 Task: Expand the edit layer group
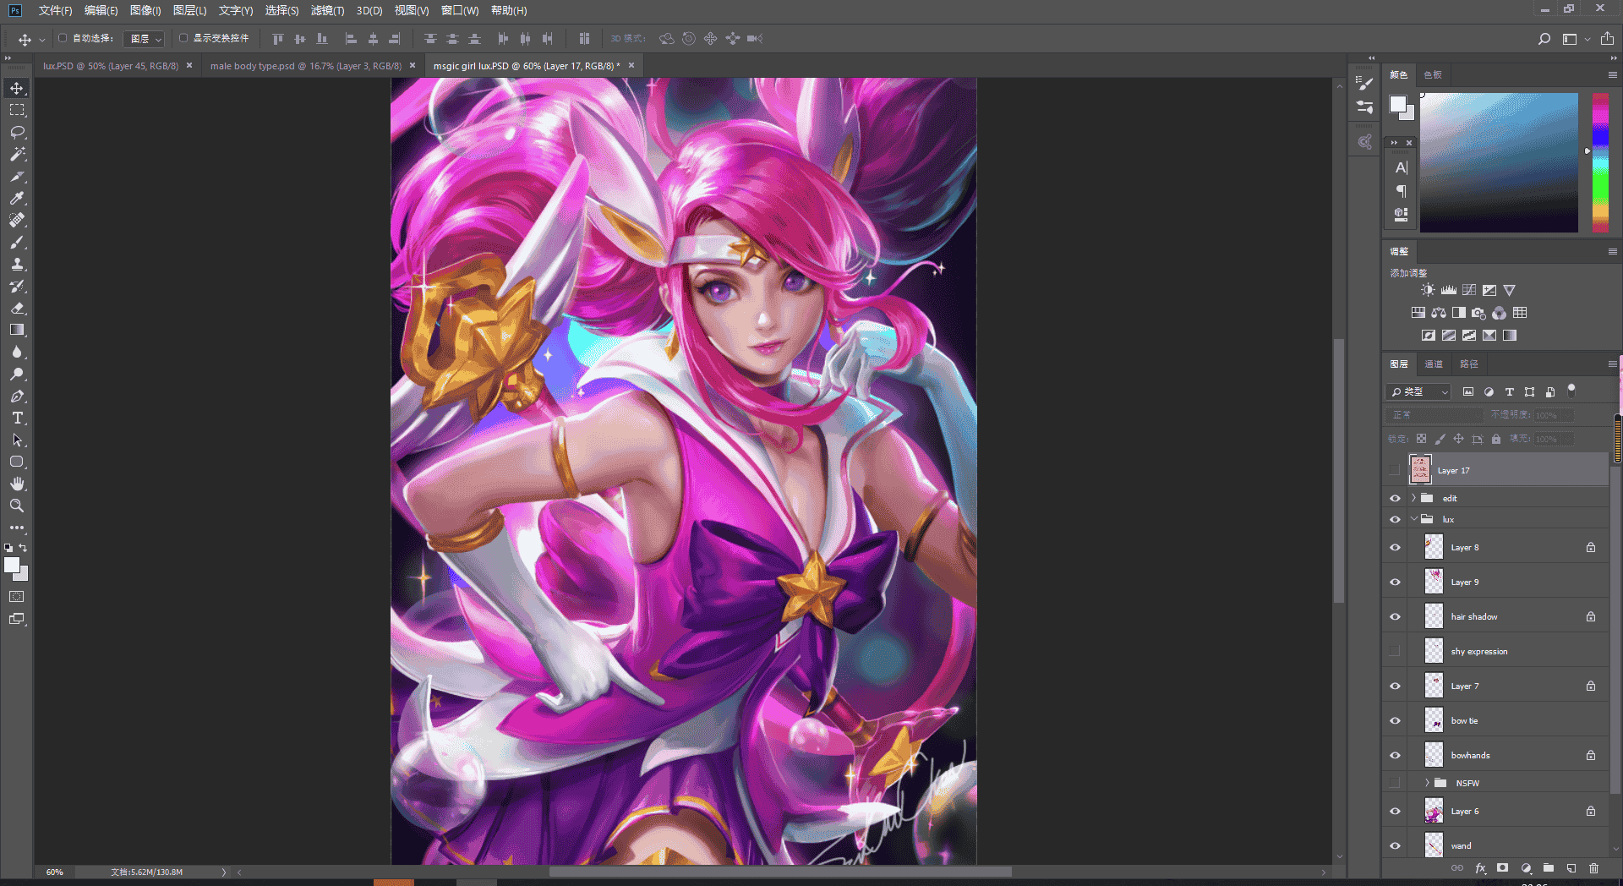1413,498
